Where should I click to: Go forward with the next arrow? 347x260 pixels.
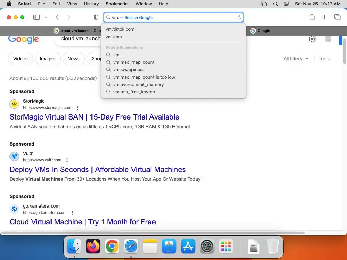coord(69,17)
